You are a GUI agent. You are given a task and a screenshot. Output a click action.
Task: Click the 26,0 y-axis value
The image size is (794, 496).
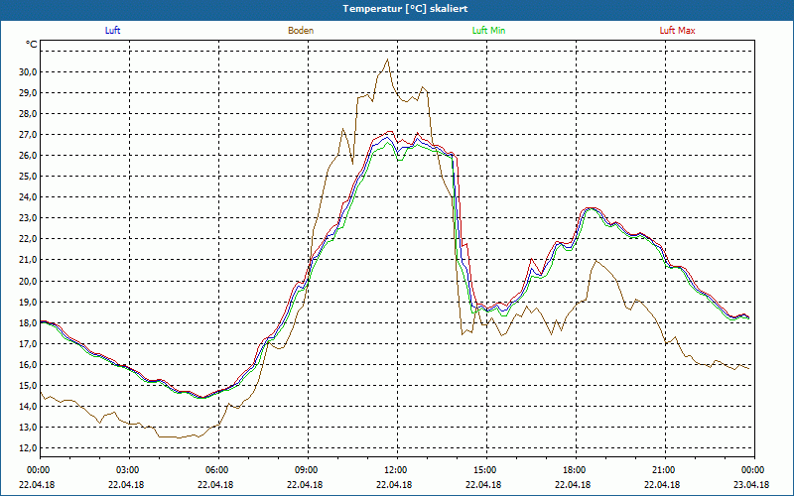[x=29, y=156]
